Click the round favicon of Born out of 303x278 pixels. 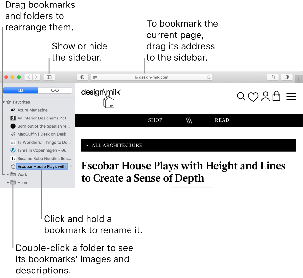[13, 126]
